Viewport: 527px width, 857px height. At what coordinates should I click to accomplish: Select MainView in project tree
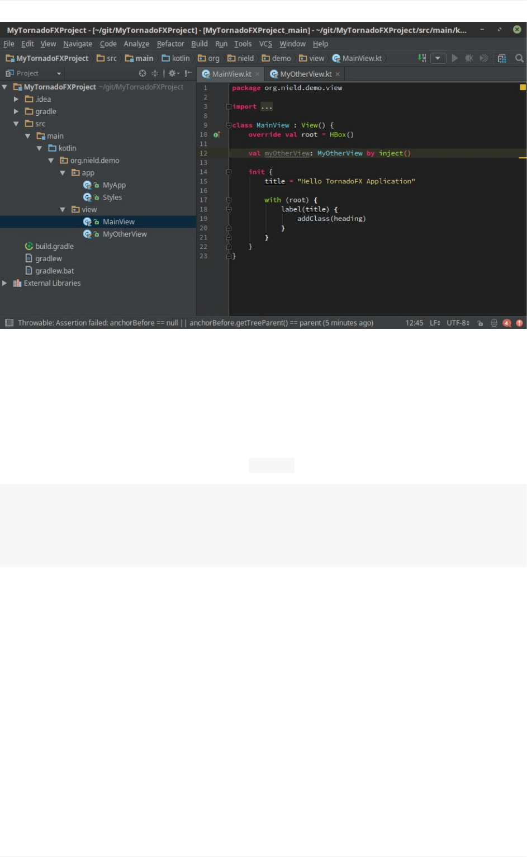click(x=118, y=222)
